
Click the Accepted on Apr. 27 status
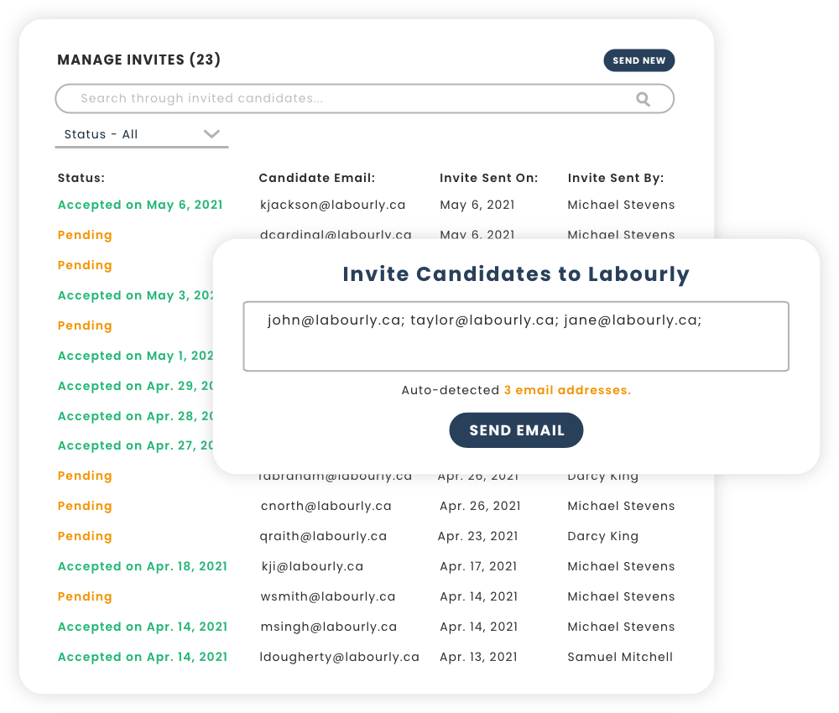[x=135, y=445]
